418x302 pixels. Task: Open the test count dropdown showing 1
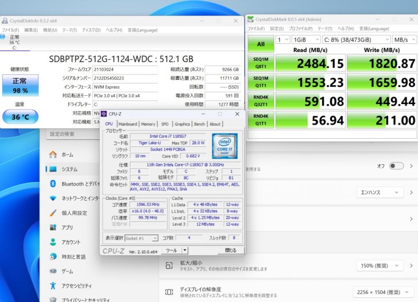coord(283,40)
